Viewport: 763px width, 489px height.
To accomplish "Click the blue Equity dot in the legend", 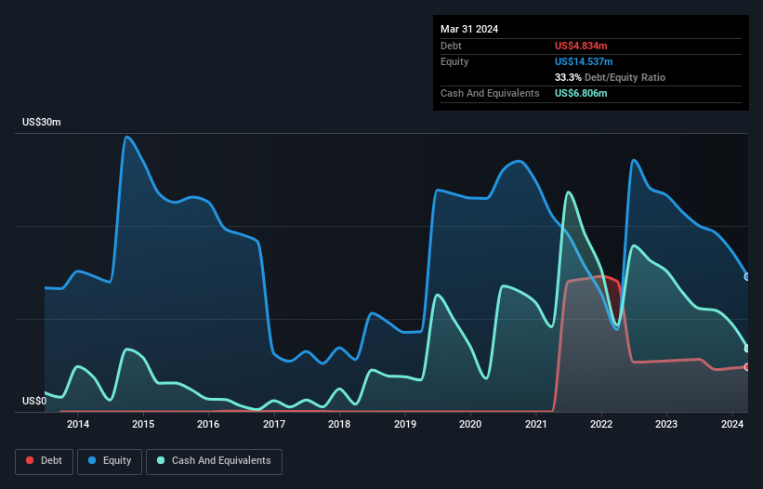I will 93,461.
